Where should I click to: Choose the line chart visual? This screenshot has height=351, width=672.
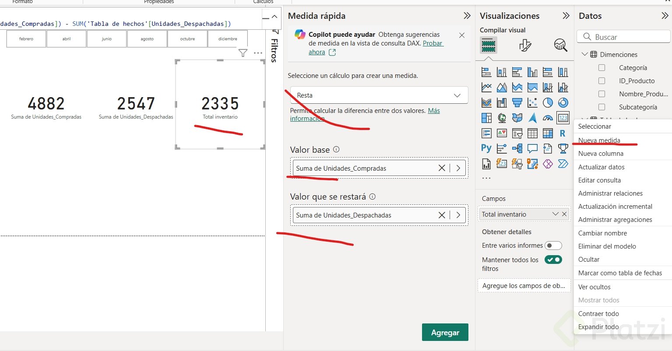coord(486,88)
